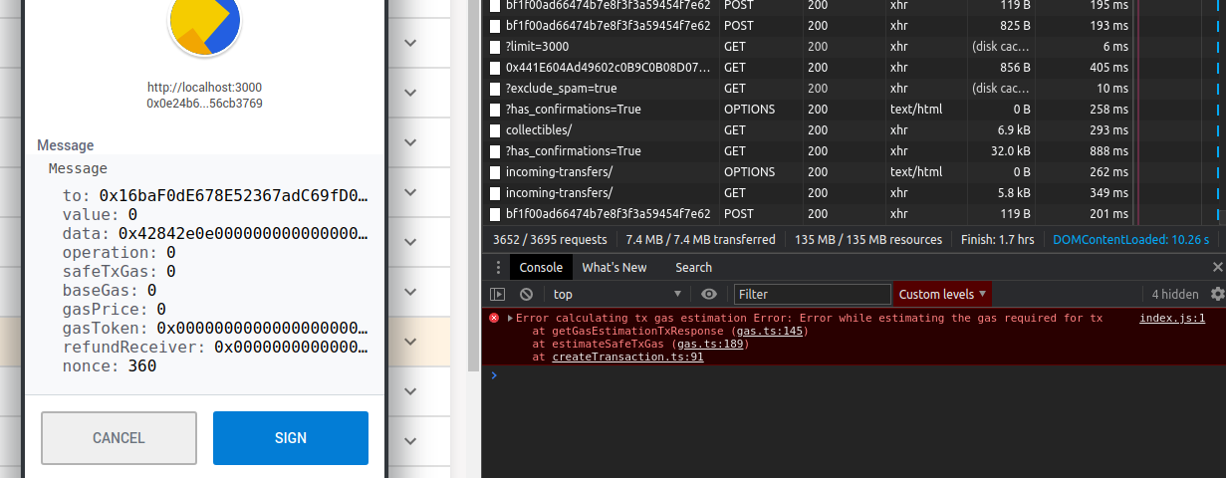Click the file icon of ?exclude_spam=true request
Image resolution: width=1226 pixels, height=478 pixels.
[x=495, y=89]
